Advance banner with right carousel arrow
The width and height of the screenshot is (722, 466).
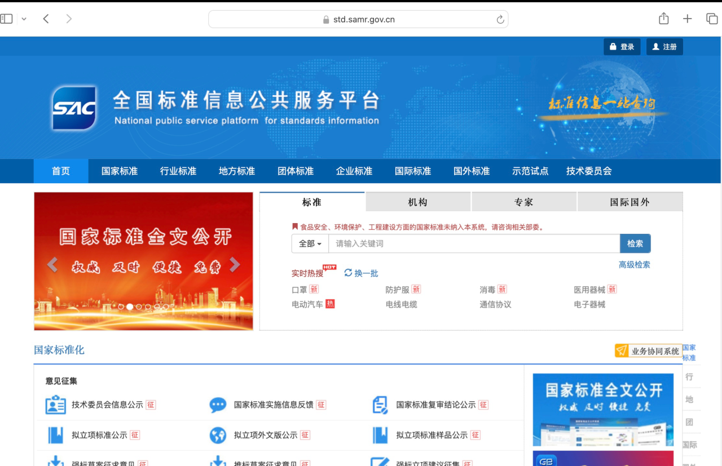click(x=235, y=265)
